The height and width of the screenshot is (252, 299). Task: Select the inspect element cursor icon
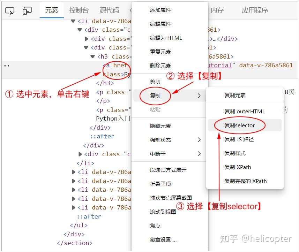coord(9,11)
